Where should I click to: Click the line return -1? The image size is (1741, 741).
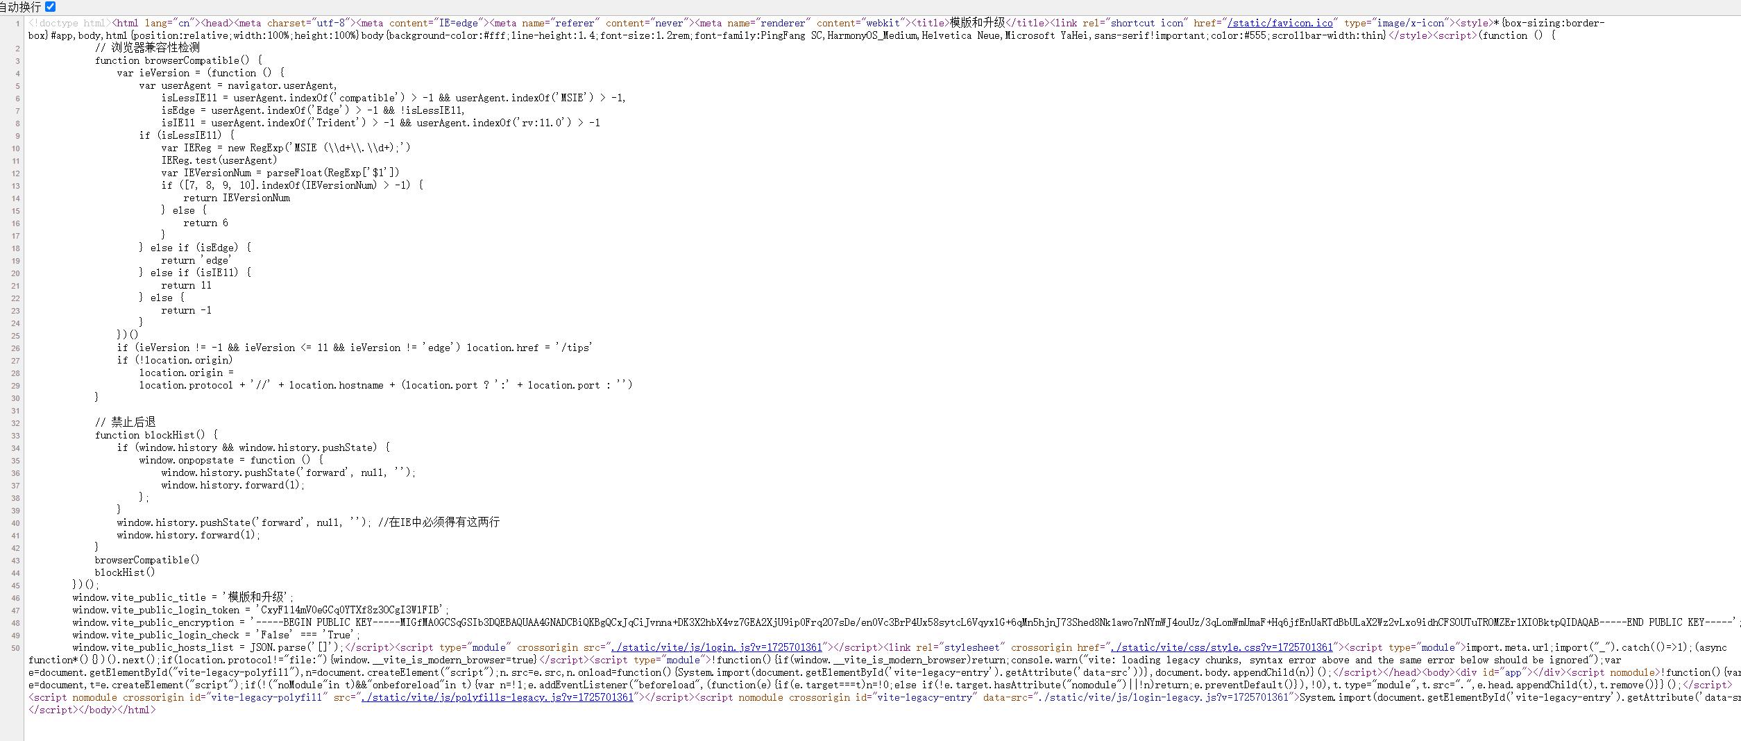187,310
